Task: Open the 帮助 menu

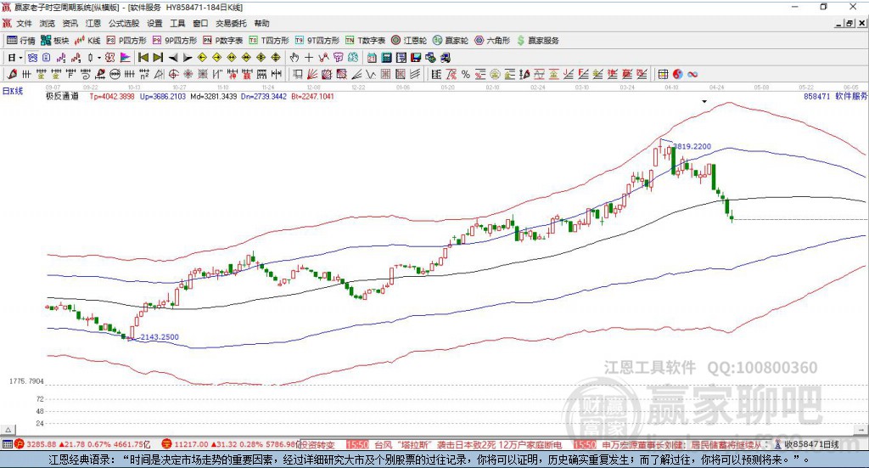Action: click(x=261, y=23)
